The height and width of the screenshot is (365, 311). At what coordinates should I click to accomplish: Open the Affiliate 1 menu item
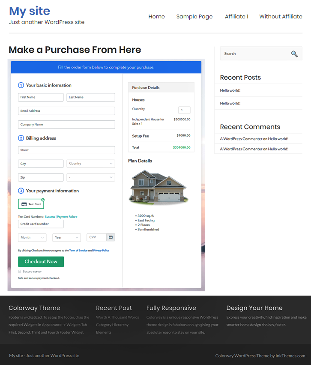click(236, 17)
